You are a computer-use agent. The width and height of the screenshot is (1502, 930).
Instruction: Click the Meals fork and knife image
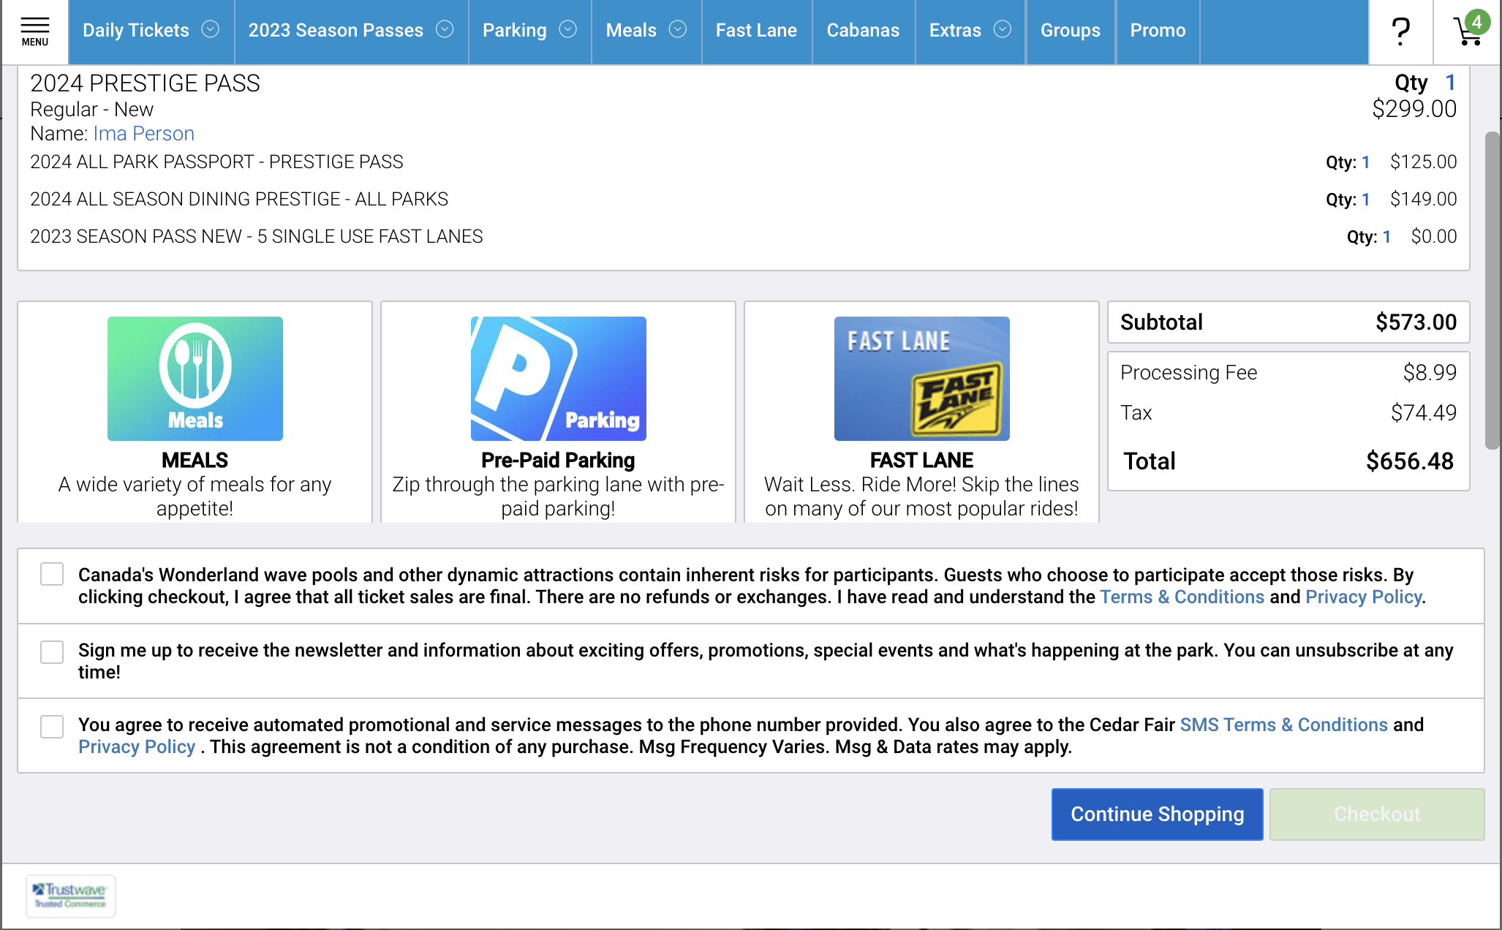[195, 379]
